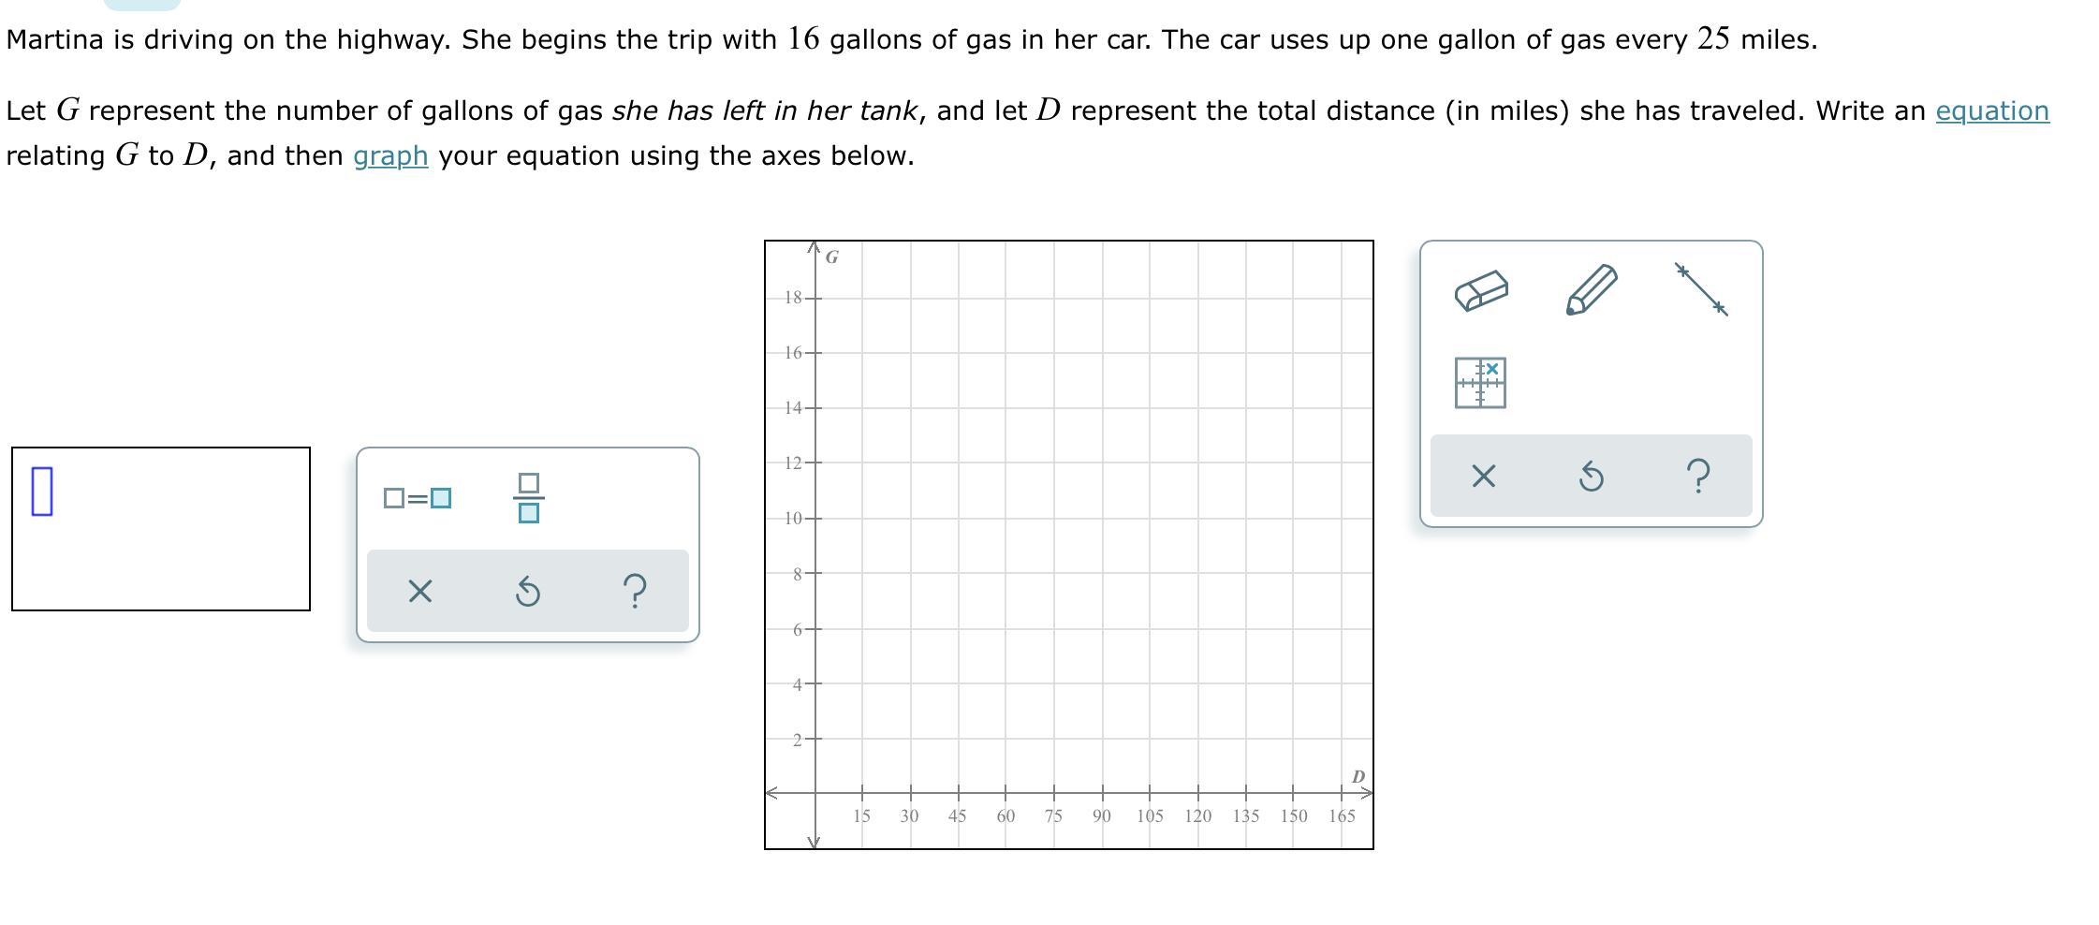Image resolution: width=2099 pixels, height=925 pixels.
Task: Click the D-axis tick labeled 165
Action: [x=1342, y=815]
